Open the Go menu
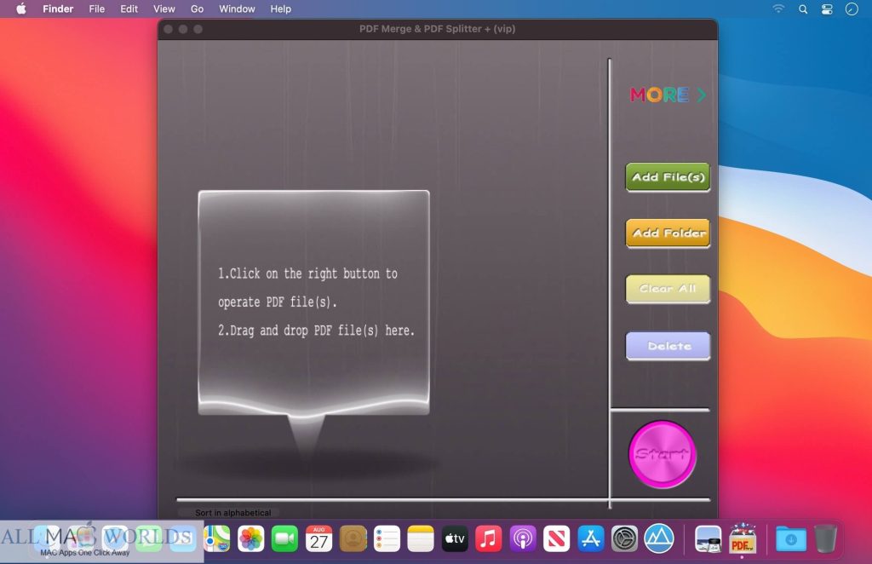Viewport: 872px width, 564px height. point(197,9)
